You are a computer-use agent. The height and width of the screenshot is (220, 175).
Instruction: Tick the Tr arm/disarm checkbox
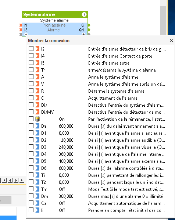(31, 70)
